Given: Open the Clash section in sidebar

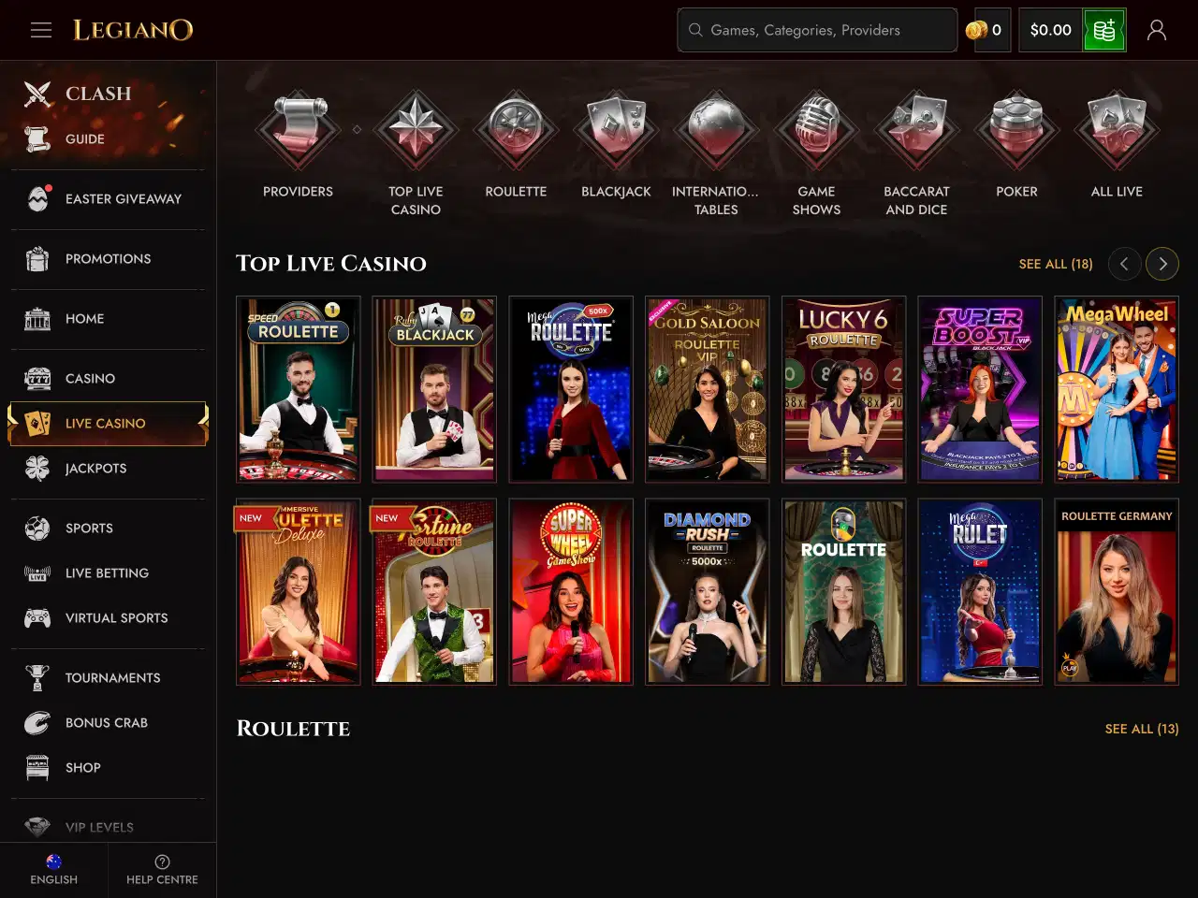Looking at the screenshot, I should (x=108, y=94).
